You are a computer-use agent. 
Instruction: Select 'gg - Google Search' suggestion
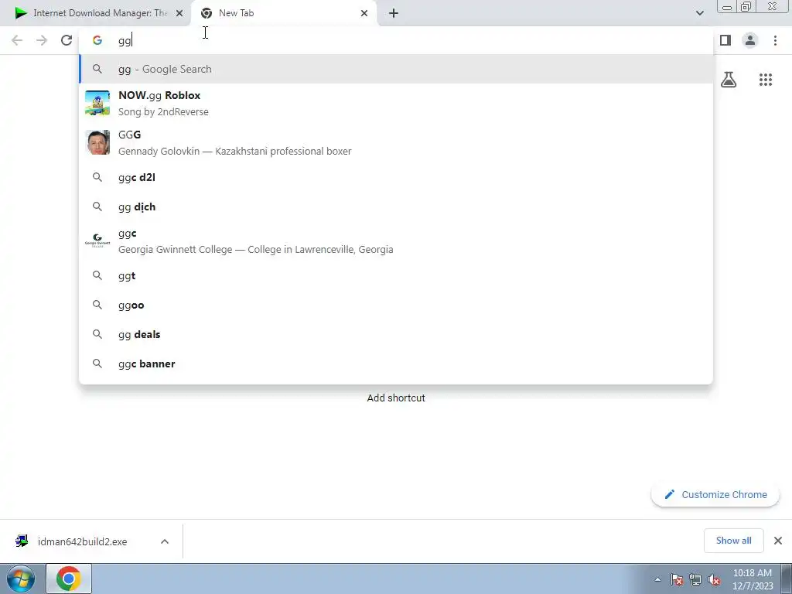[x=396, y=69]
